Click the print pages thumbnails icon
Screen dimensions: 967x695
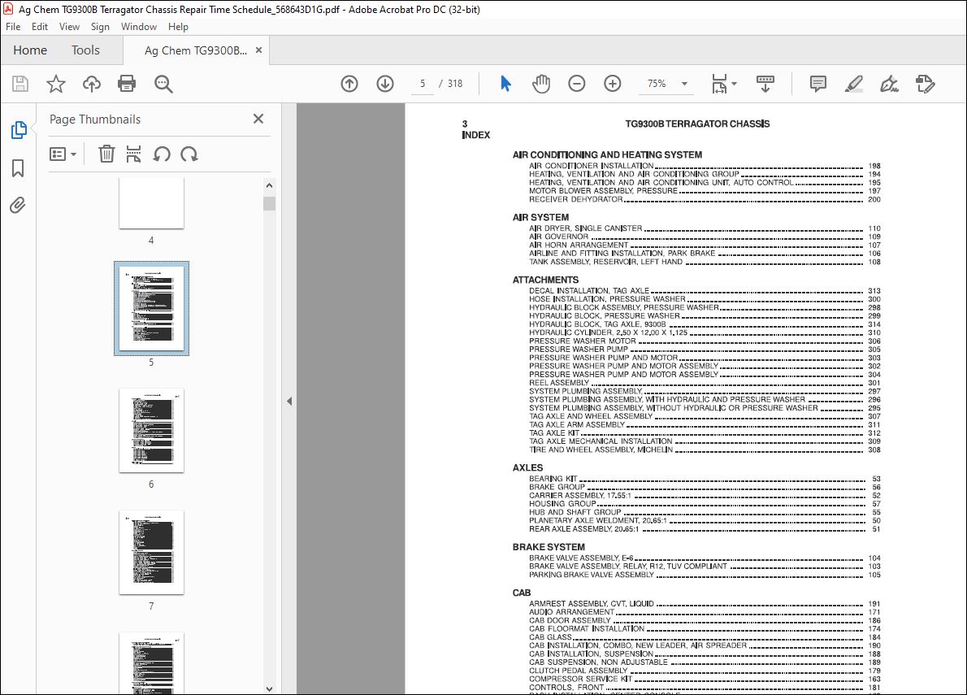tap(133, 154)
